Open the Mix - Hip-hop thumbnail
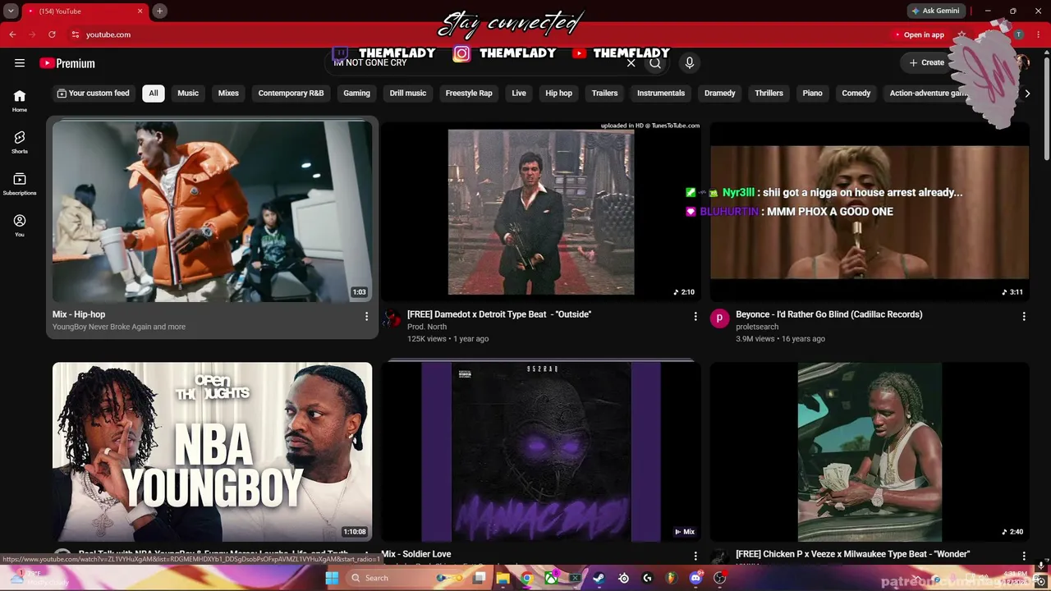 pyautogui.click(x=212, y=211)
